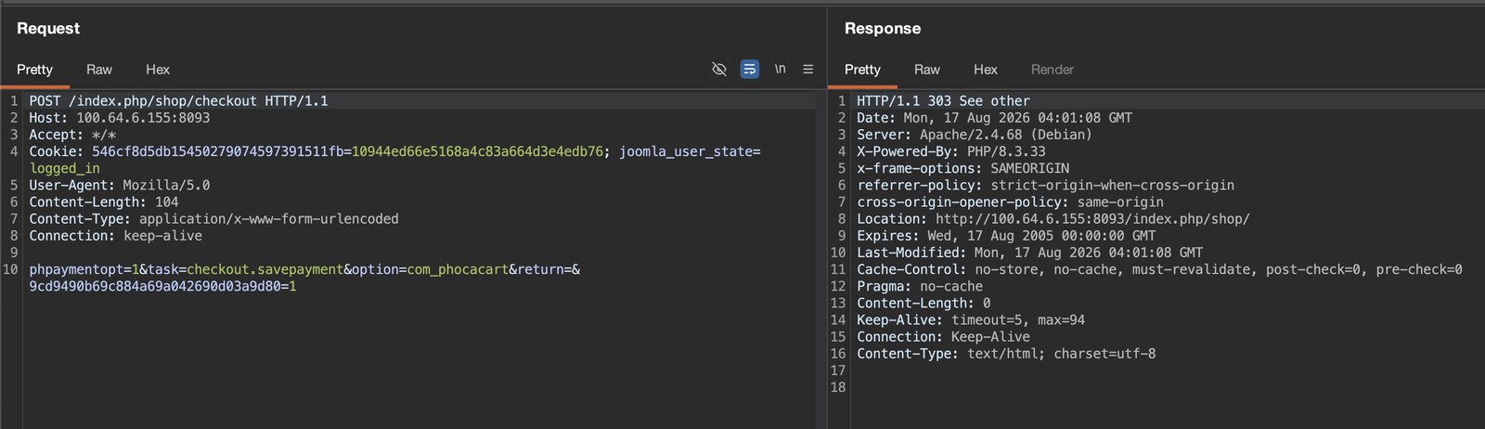Click the Request panel title

(x=48, y=29)
